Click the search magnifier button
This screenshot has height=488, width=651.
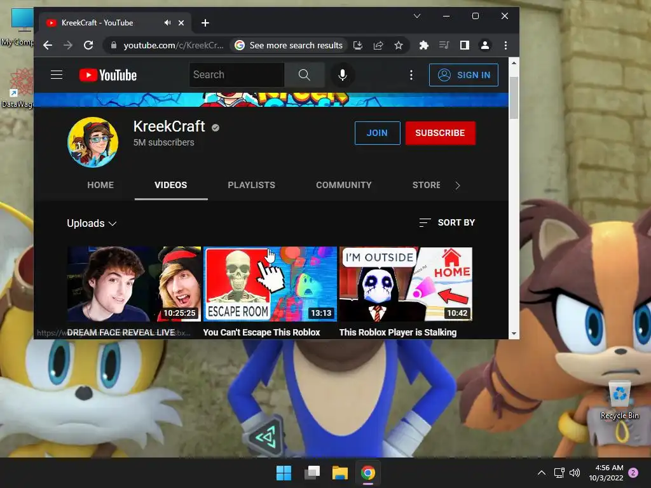tap(305, 75)
